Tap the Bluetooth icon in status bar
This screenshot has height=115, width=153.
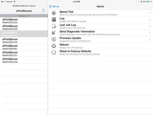[x=141, y=2]
